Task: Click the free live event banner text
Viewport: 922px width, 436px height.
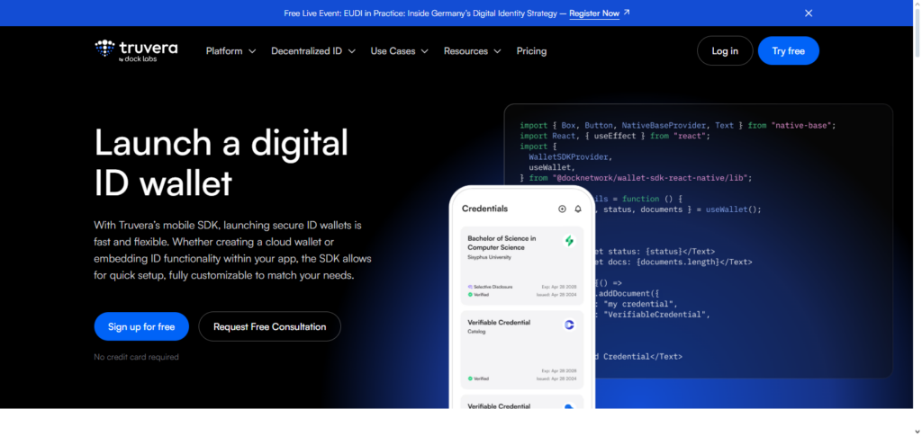Action: click(420, 13)
